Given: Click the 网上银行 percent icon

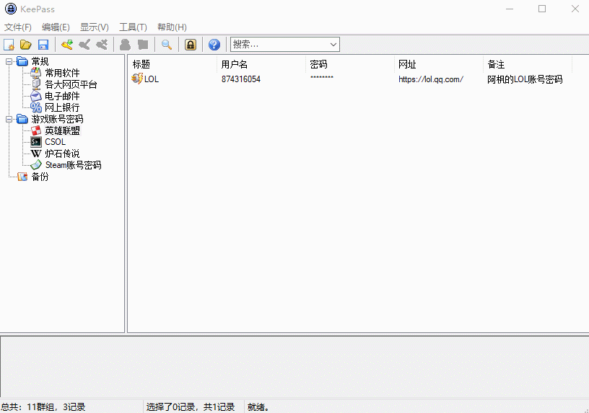Looking at the screenshot, I should tap(36, 107).
